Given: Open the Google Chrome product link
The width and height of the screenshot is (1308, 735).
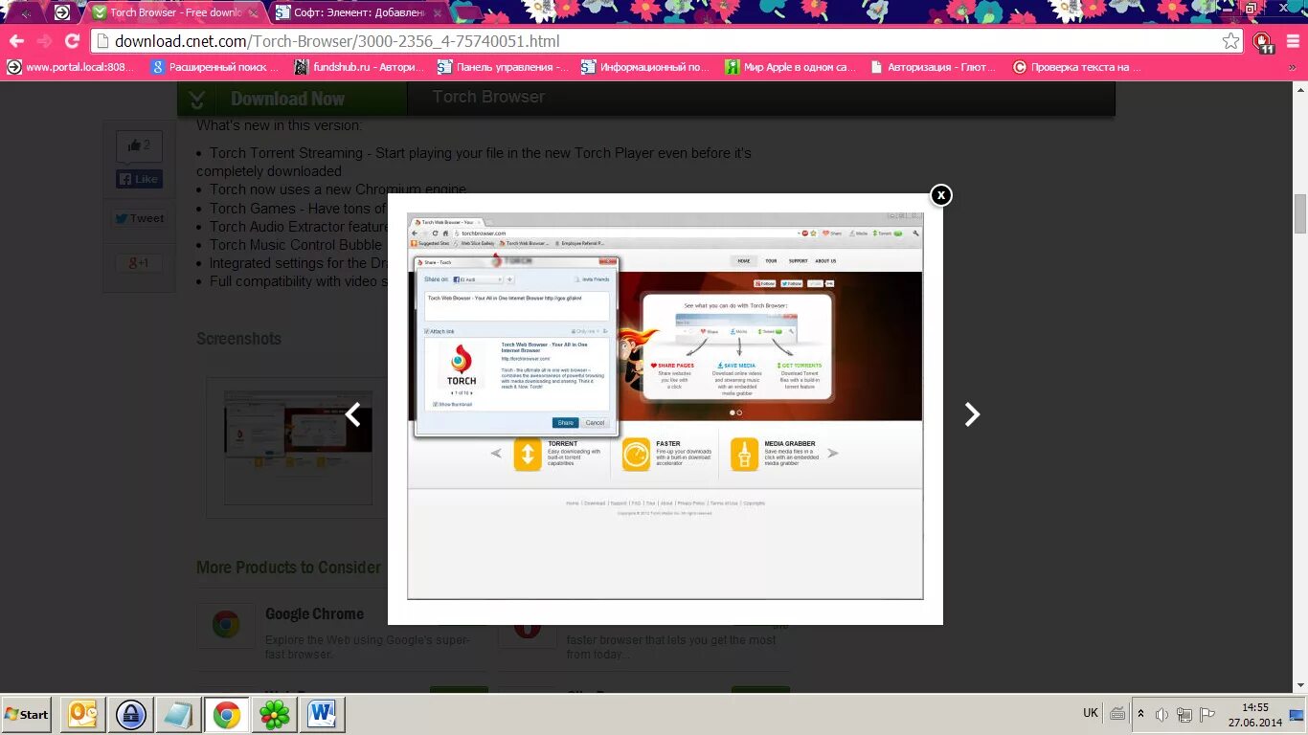Looking at the screenshot, I should pos(314,614).
